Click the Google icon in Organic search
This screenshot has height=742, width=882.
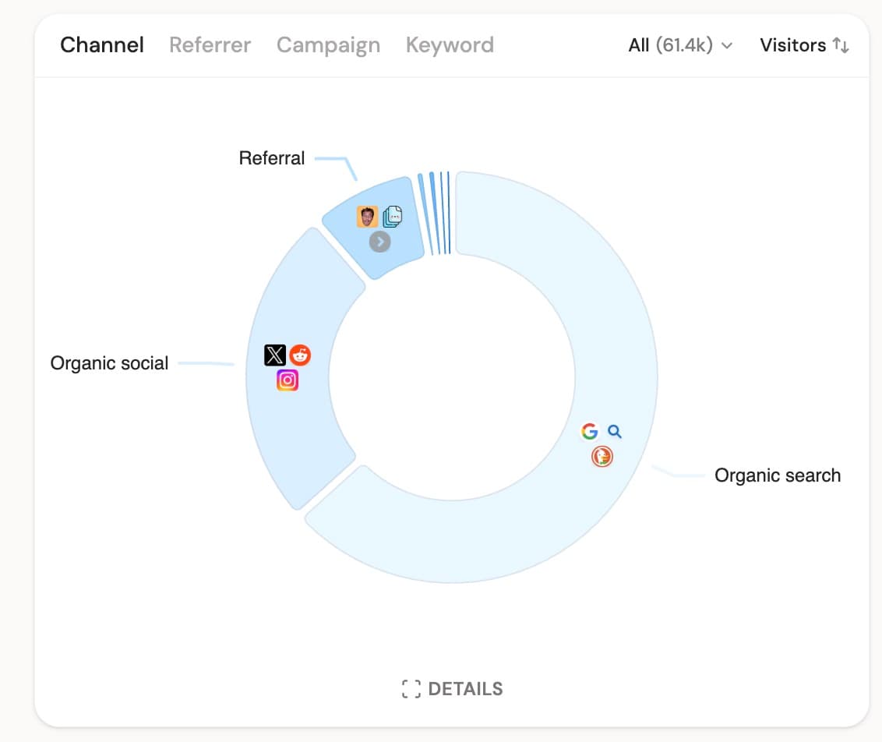(x=590, y=432)
